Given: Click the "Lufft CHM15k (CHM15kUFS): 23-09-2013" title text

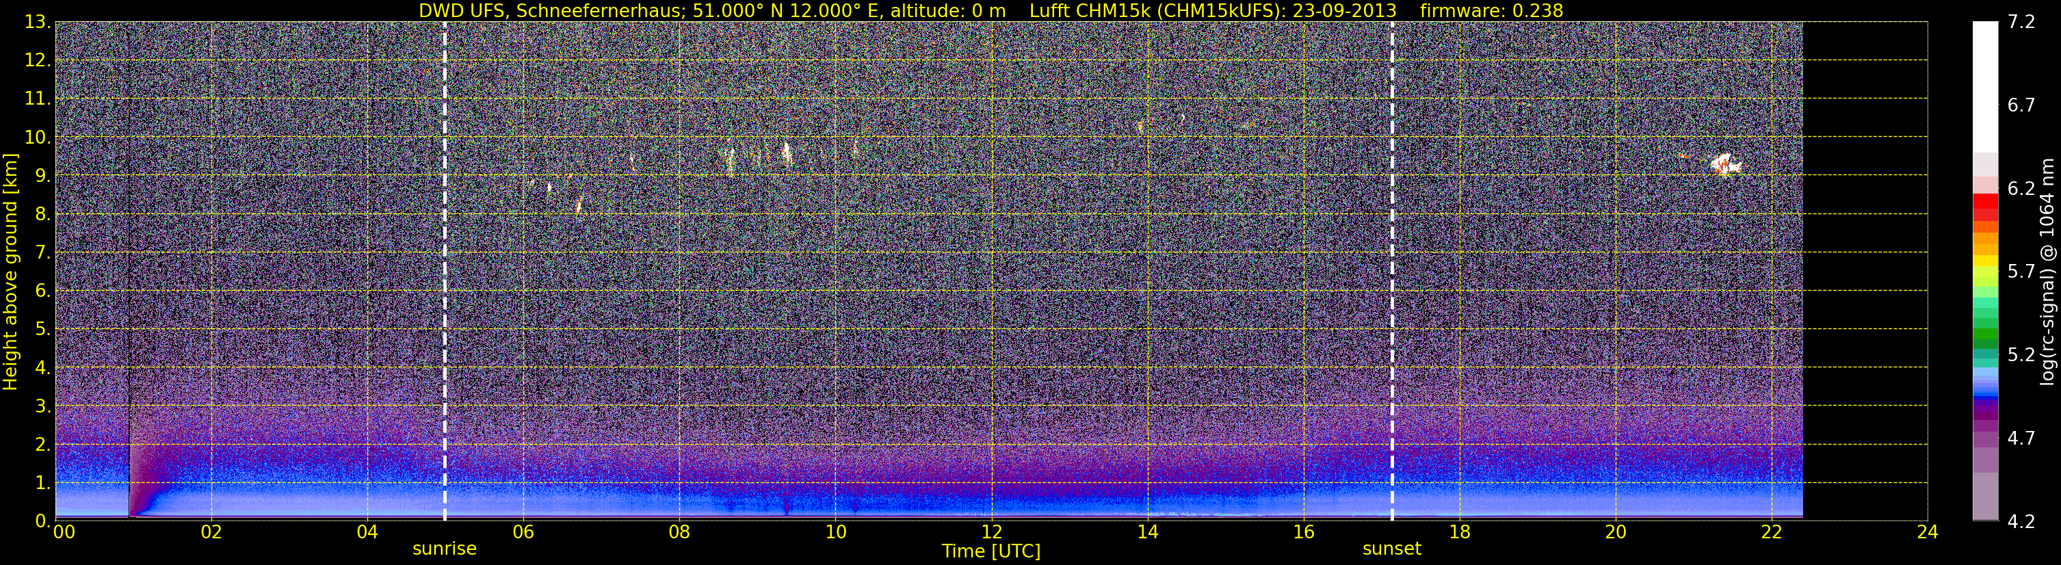Looking at the screenshot, I should point(1213,10).
